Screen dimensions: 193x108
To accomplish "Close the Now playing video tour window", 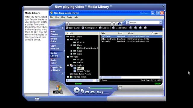I will pyautogui.click(x=163, y=6).
